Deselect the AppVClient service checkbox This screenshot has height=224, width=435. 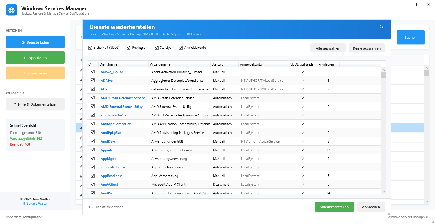pyautogui.click(x=93, y=184)
